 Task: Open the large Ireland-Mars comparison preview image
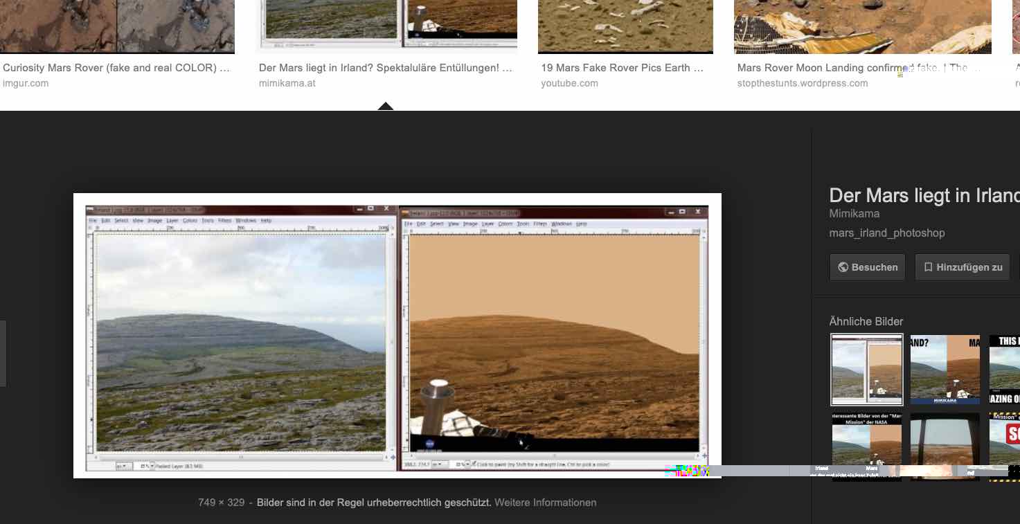coord(397,336)
